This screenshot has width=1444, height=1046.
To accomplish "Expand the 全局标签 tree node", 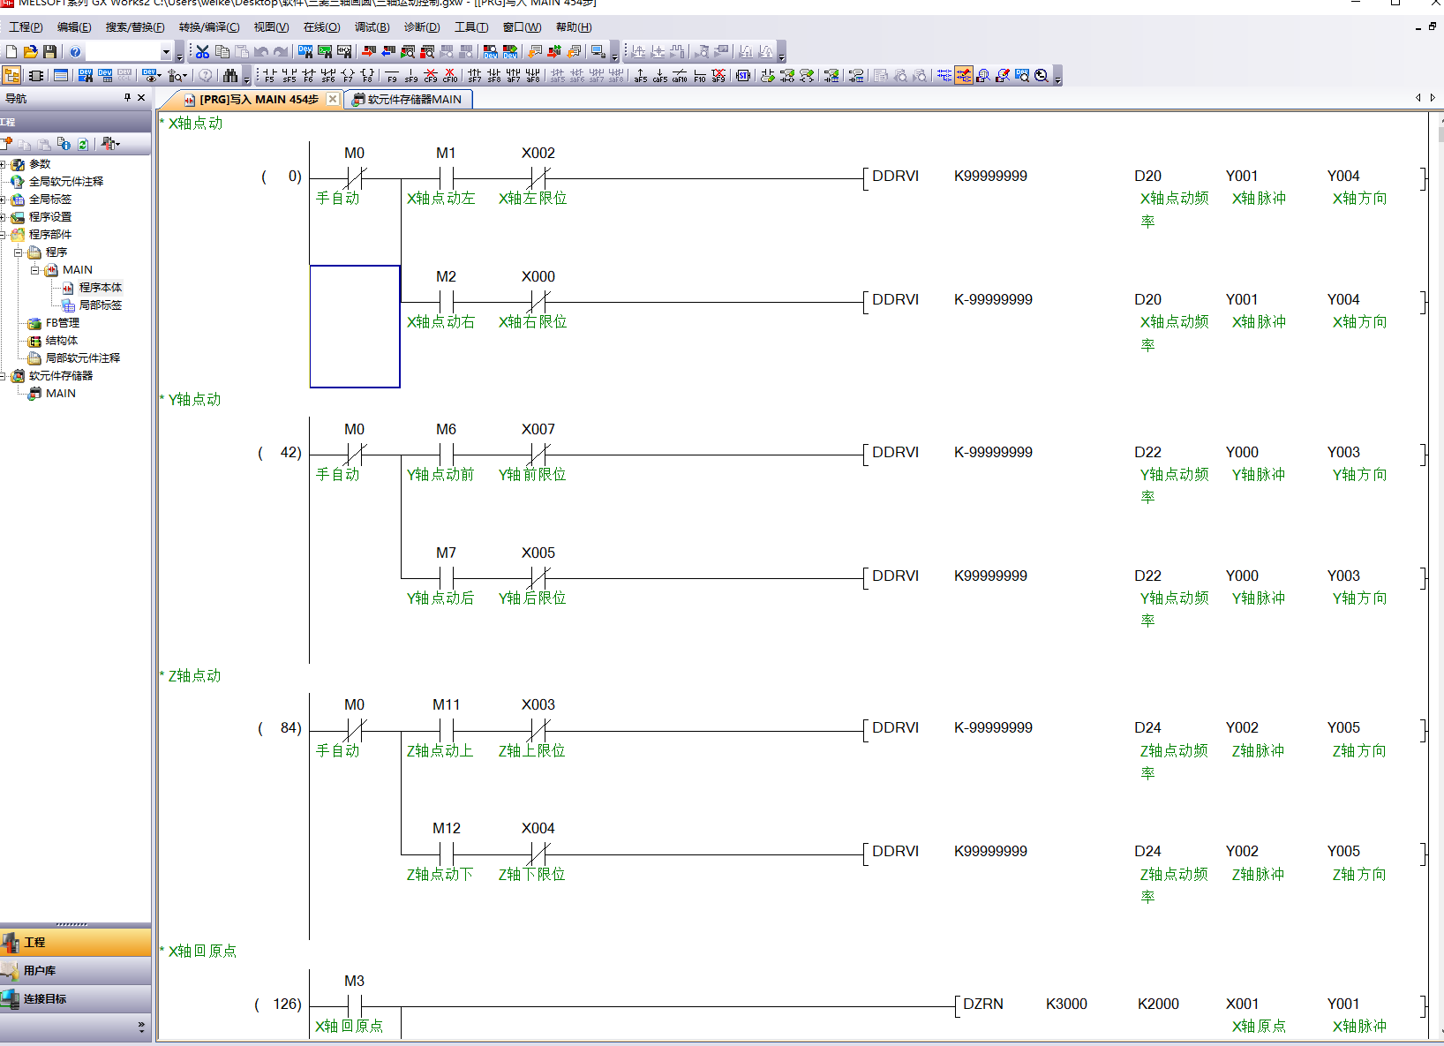I will [x=3, y=199].
